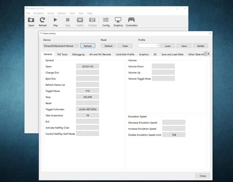The image size is (233, 182).
Task: Click the Eject Disc hotkey field
Action: [87, 78]
